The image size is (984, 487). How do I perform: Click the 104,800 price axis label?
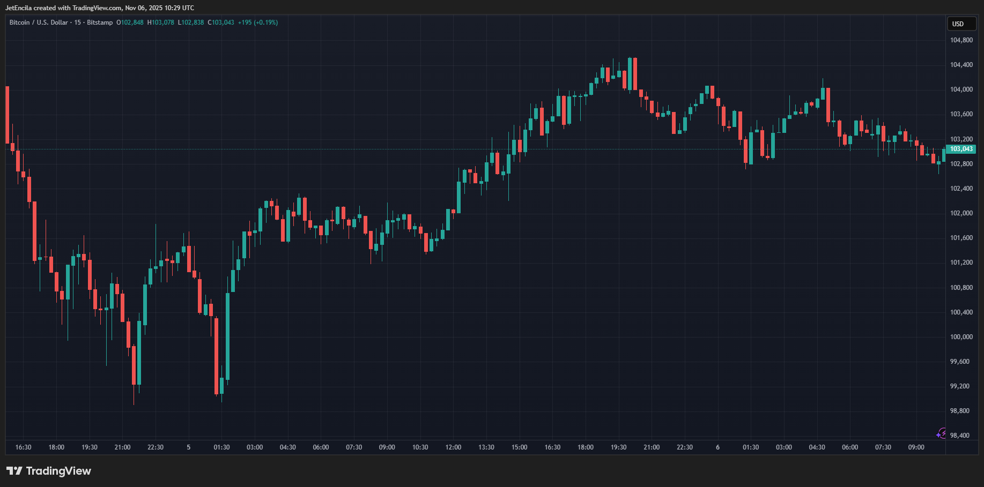pyautogui.click(x=961, y=40)
